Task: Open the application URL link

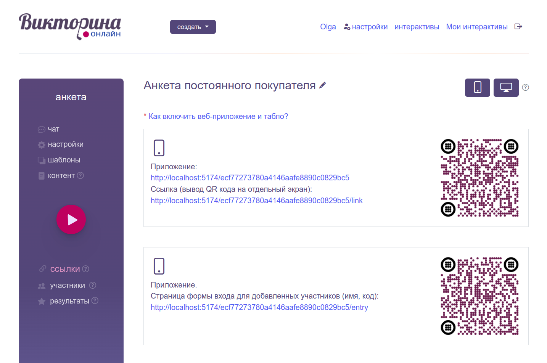Action: tap(250, 178)
